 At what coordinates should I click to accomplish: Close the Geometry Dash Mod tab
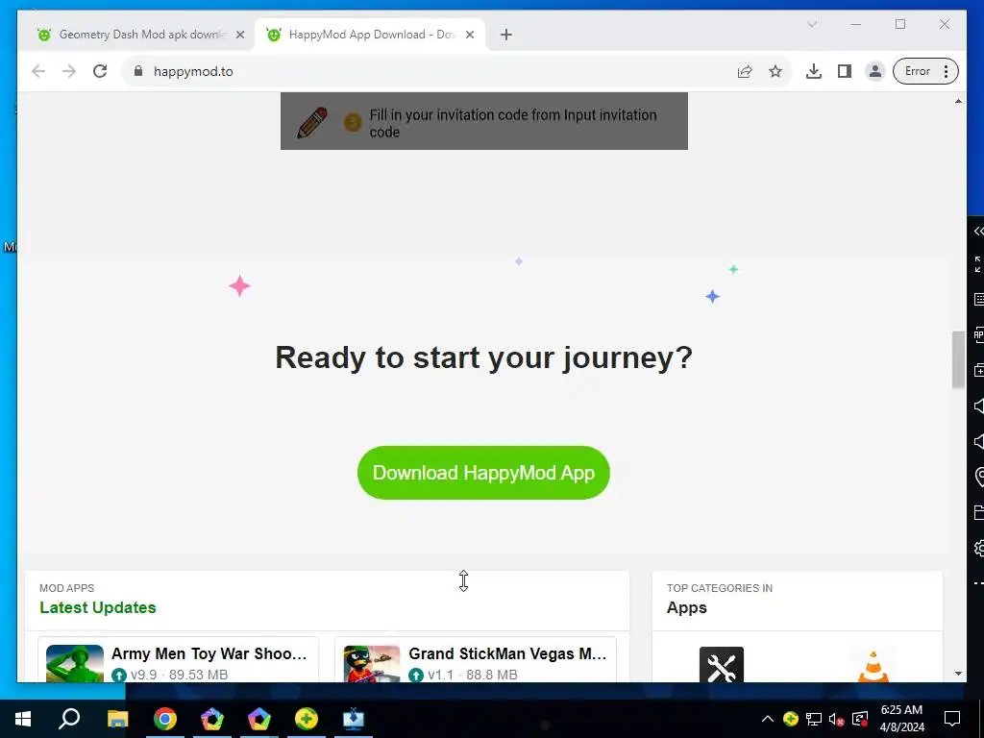pos(240,35)
